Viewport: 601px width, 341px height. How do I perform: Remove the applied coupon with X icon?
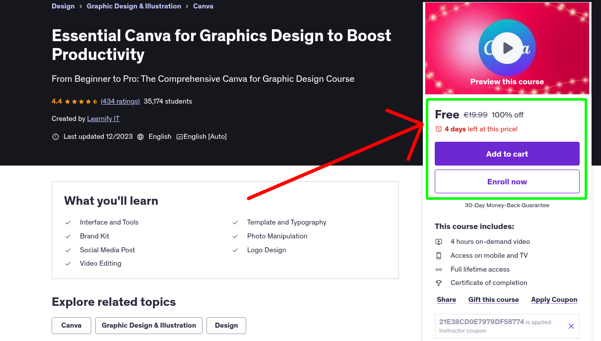pos(571,326)
